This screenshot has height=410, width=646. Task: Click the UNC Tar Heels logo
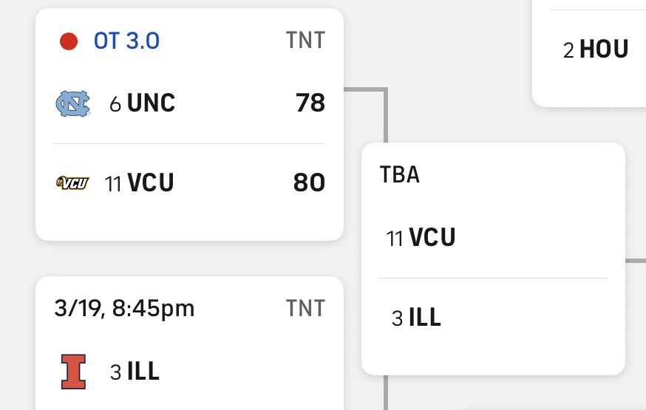72,103
